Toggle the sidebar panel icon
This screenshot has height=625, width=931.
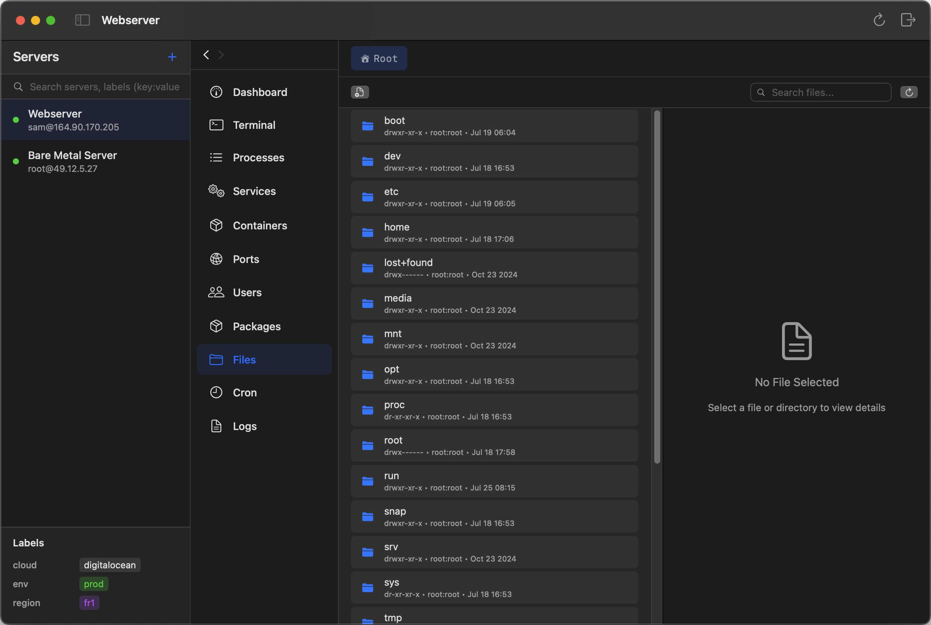(x=82, y=20)
